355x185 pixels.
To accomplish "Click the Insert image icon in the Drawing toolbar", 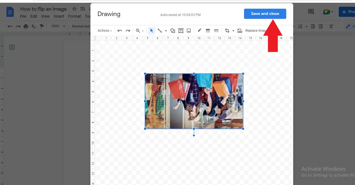I will pos(188,30).
